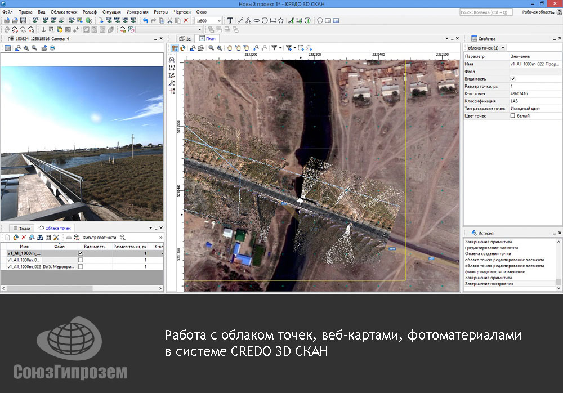Switch to the 3д view tab
This screenshot has width=563, height=393.
(x=185, y=38)
